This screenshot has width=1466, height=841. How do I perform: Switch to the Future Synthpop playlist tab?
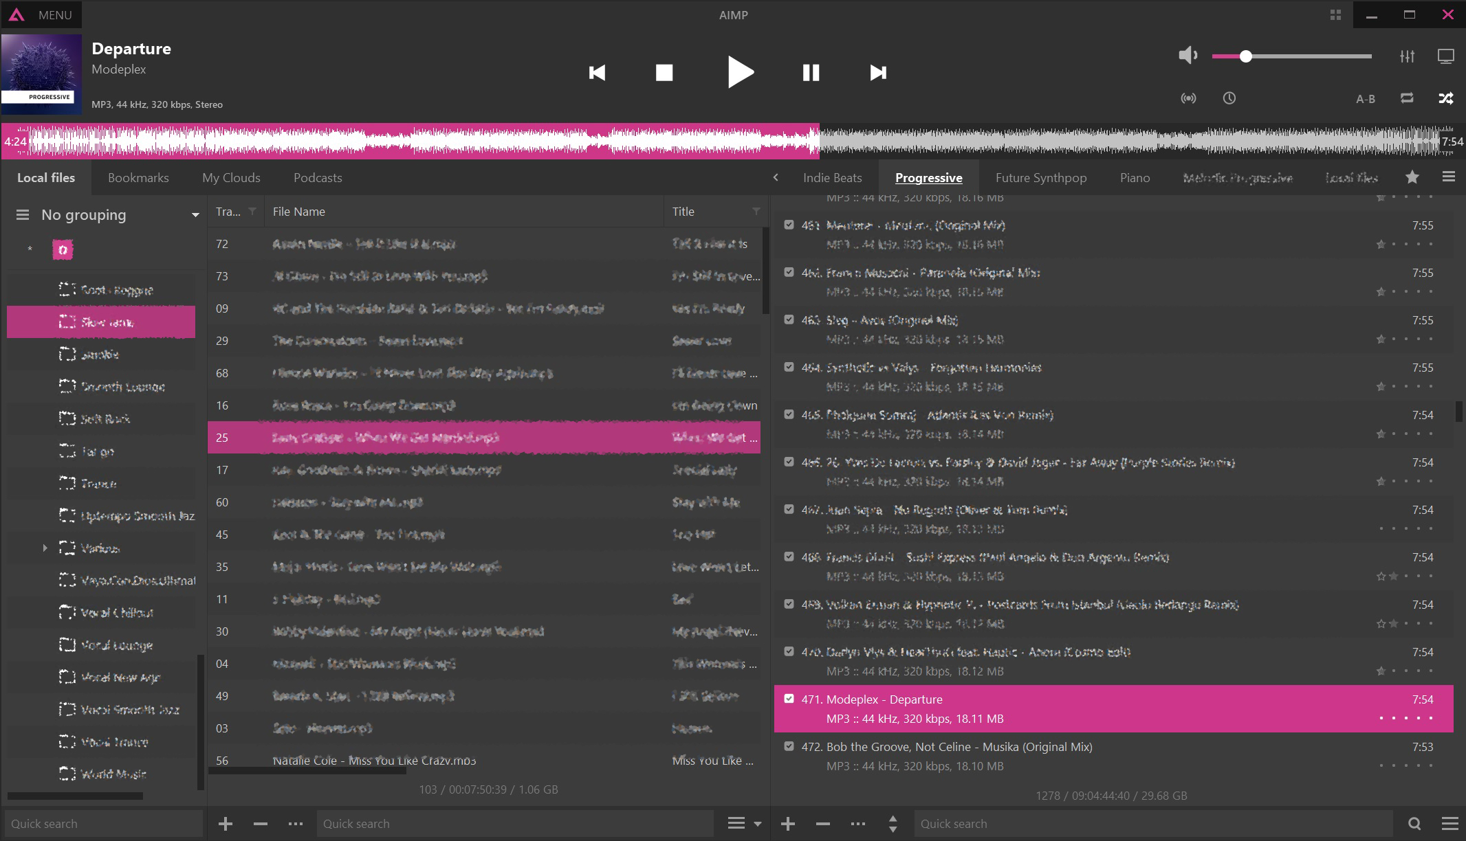[1040, 178]
